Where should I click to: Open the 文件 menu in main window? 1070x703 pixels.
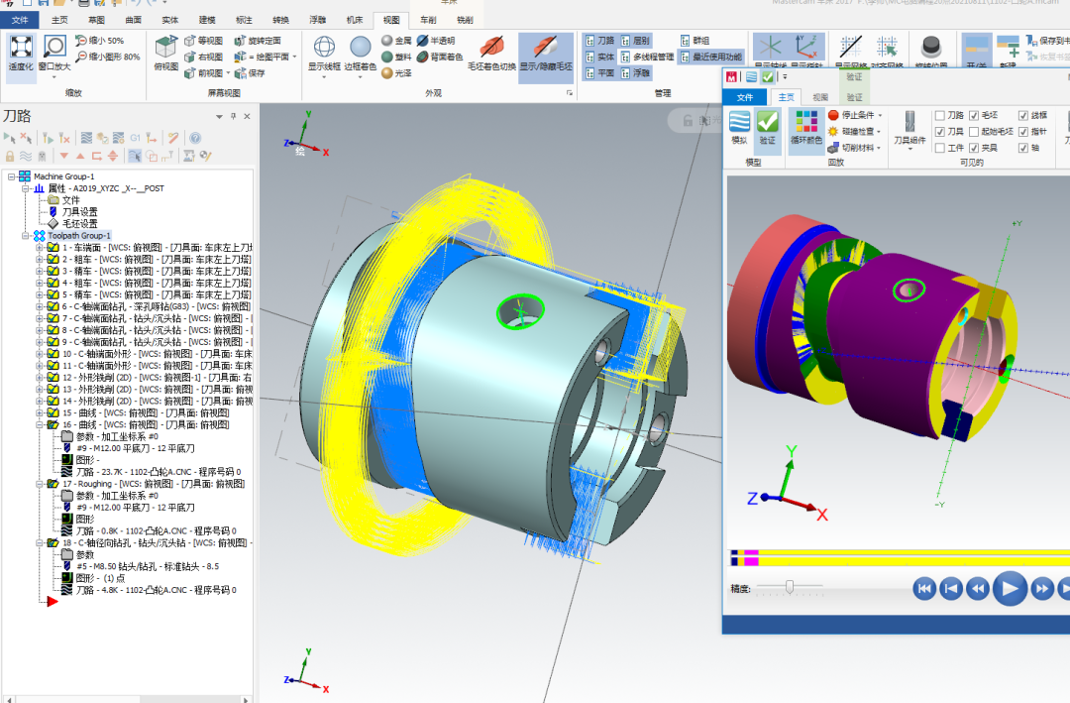pyautogui.click(x=20, y=20)
